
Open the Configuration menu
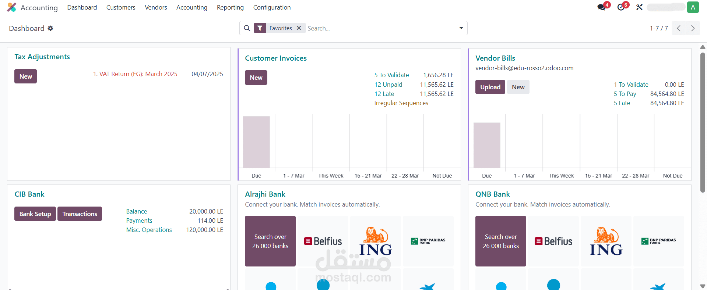pyautogui.click(x=272, y=7)
